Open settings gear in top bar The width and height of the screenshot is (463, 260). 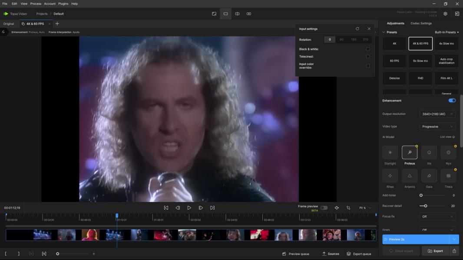[445, 14]
